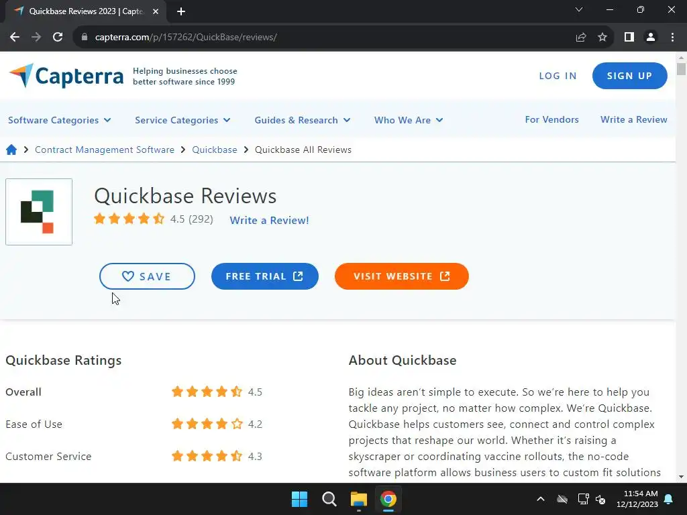Viewport: 687px width, 515px height.
Task: Reload the Capterra page
Action: (58, 38)
